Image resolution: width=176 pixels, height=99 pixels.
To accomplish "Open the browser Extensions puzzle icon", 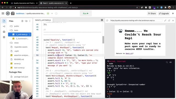I will pos(165,7).
